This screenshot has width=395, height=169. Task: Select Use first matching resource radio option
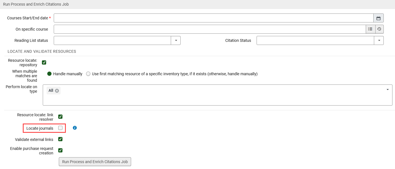(88, 74)
